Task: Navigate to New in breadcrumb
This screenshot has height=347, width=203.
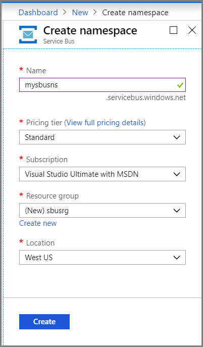Action: (80, 13)
